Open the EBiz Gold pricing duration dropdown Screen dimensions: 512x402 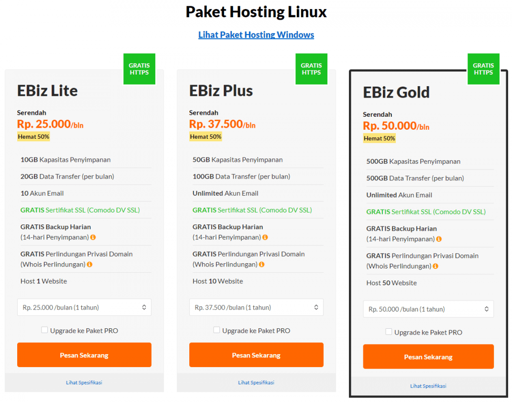428,309
